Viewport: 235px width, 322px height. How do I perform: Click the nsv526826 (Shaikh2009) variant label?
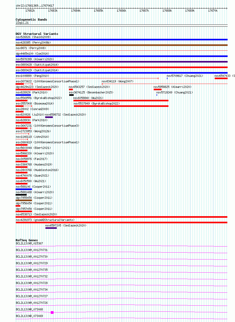33,37
